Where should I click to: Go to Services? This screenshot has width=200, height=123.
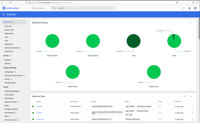click(8, 63)
